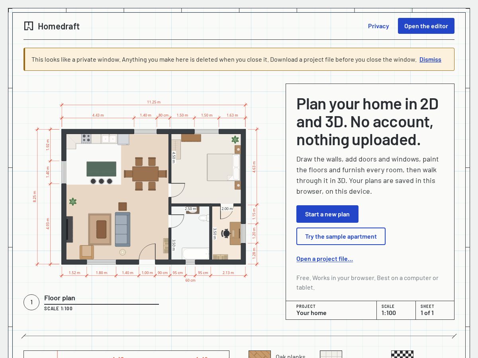Select the bathtub in the bathroom
The height and width of the screenshot is (358, 478).
click(196, 253)
